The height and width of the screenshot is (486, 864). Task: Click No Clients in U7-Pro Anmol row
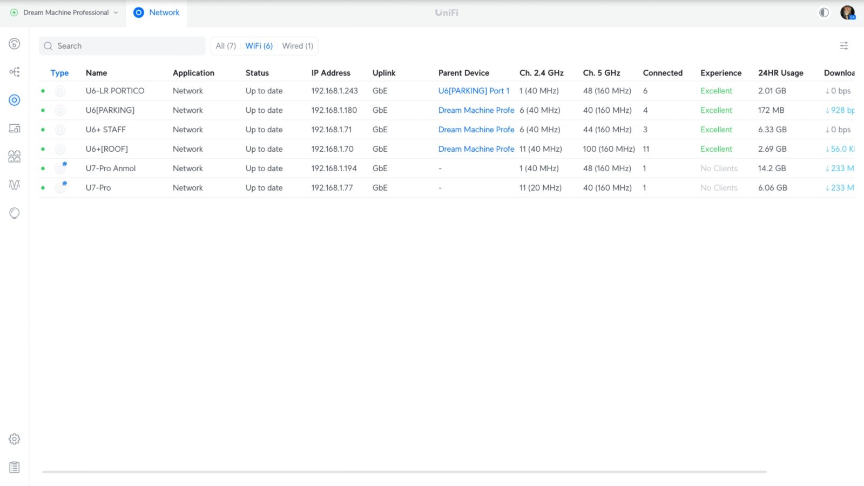coord(719,168)
